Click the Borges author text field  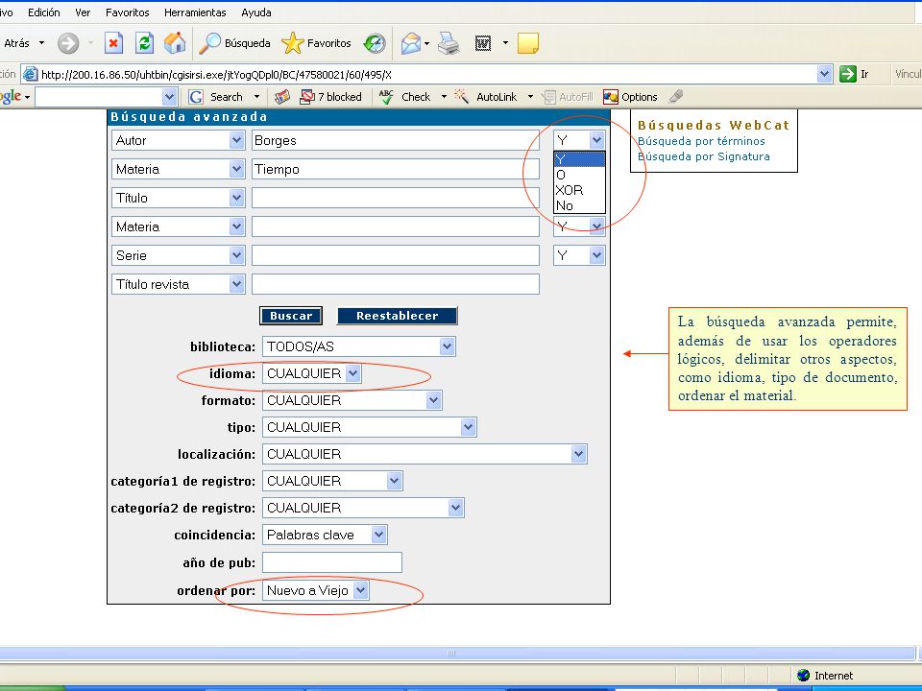395,140
